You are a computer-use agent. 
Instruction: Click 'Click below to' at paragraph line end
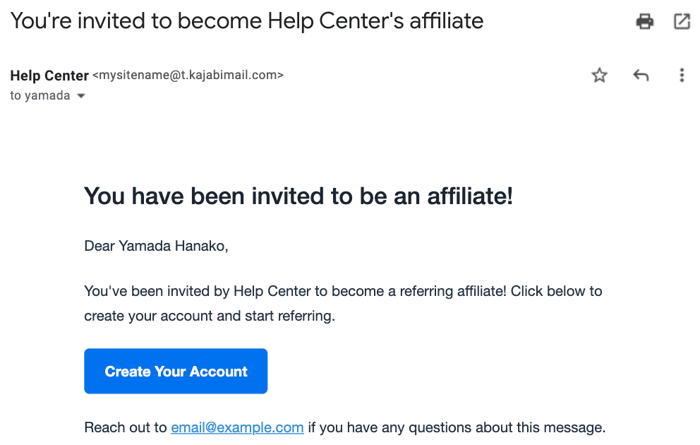tap(556, 291)
